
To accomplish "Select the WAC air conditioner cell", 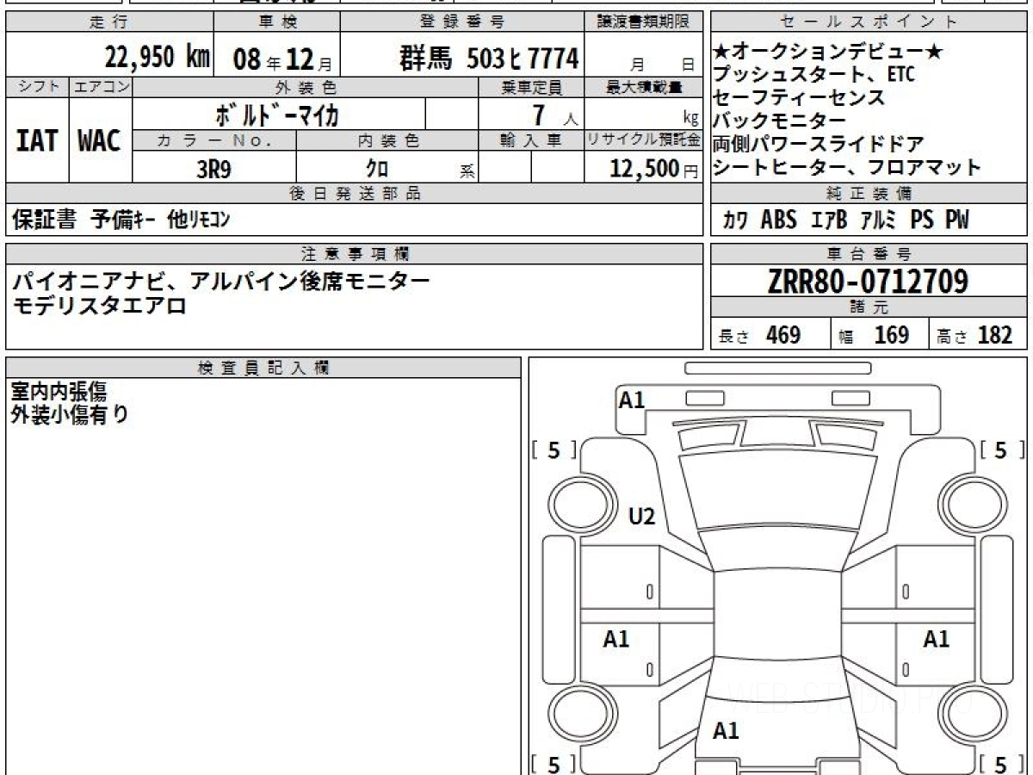I will [100, 141].
